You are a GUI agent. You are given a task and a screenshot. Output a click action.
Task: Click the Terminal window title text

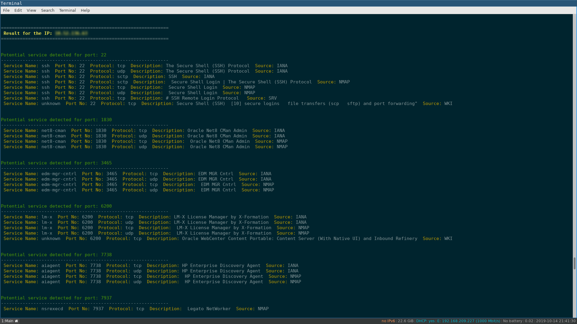11,3
